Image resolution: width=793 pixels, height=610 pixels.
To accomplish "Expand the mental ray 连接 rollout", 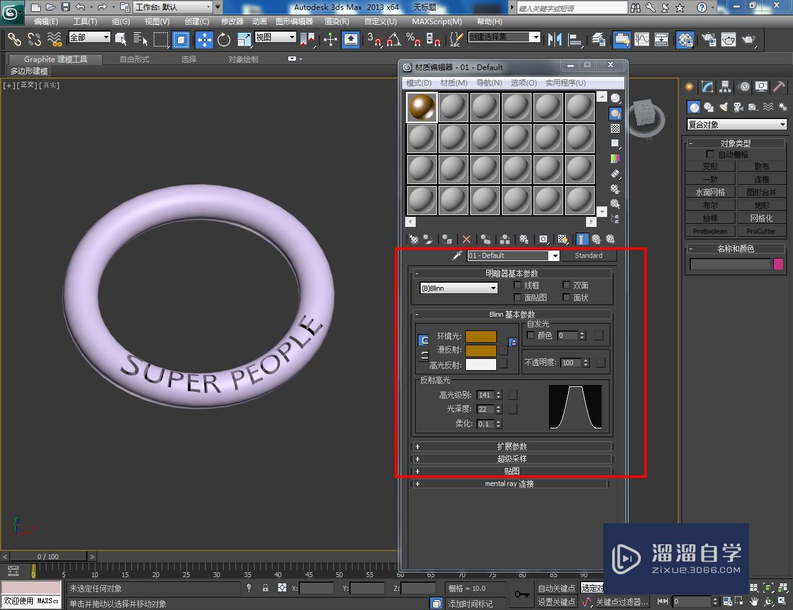I will (509, 484).
